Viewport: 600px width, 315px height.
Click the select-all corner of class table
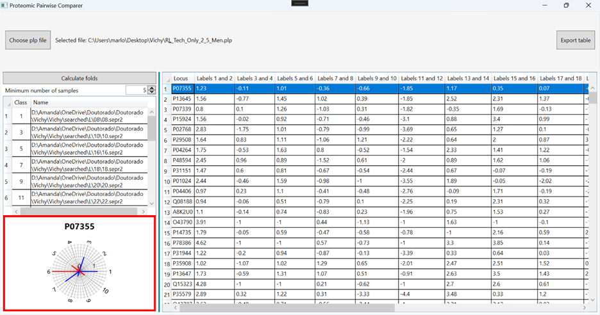[x=7, y=102]
